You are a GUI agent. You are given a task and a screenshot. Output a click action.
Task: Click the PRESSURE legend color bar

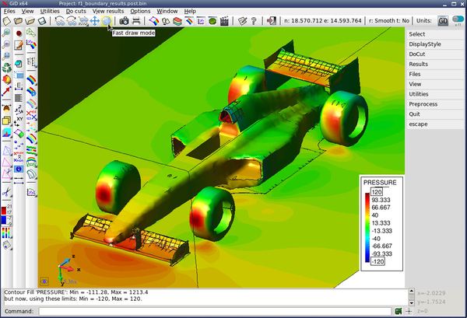(x=367, y=226)
